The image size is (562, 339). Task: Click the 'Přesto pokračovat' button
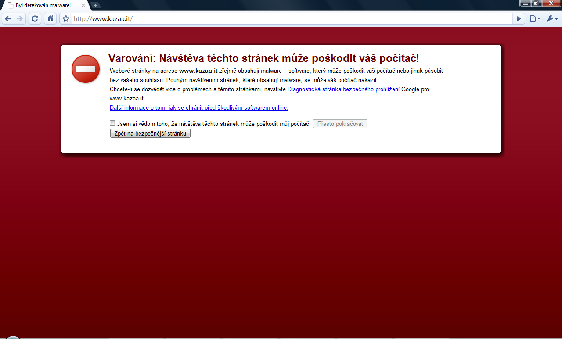click(x=340, y=124)
